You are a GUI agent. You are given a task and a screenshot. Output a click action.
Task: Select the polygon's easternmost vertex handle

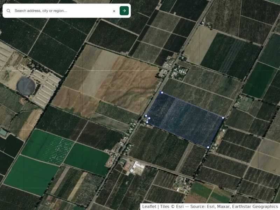pos(223,118)
